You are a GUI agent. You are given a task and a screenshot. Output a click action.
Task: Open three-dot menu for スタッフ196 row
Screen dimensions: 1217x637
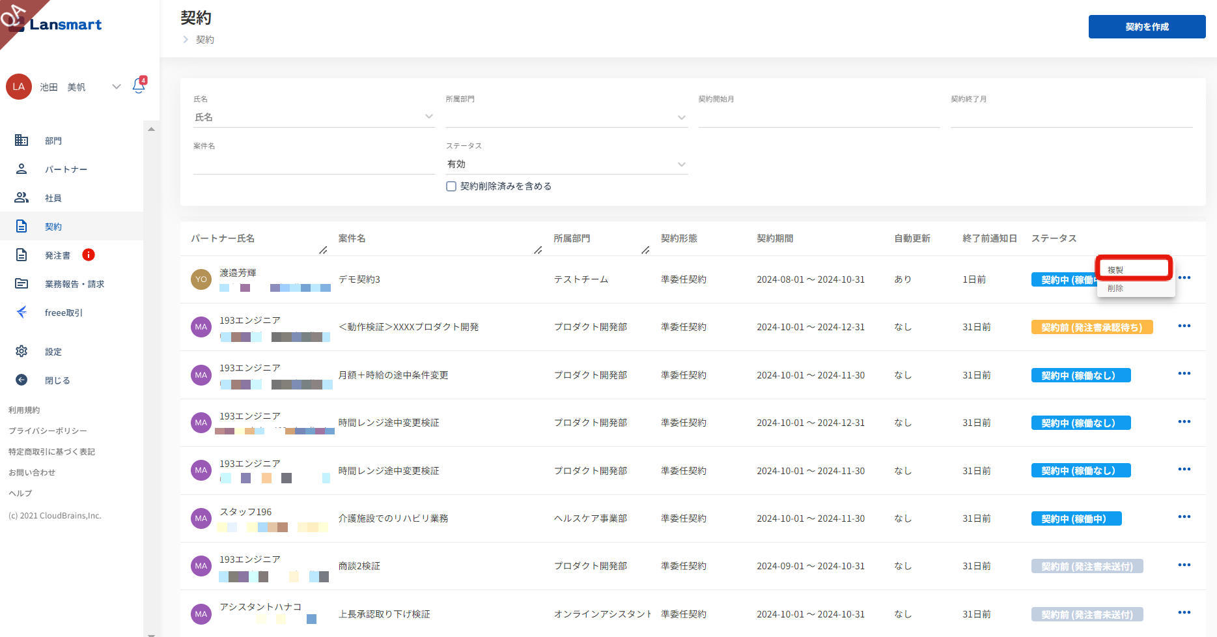[x=1184, y=517]
